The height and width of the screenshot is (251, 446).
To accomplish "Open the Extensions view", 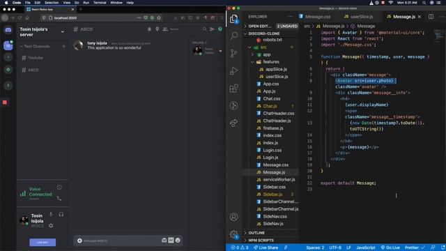I will tap(234, 89).
